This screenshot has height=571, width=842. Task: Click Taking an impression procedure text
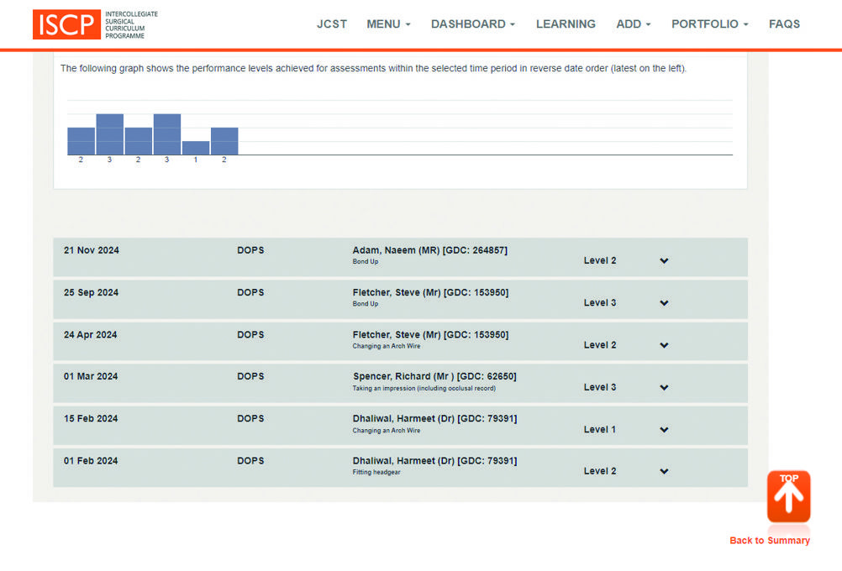[x=424, y=388]
